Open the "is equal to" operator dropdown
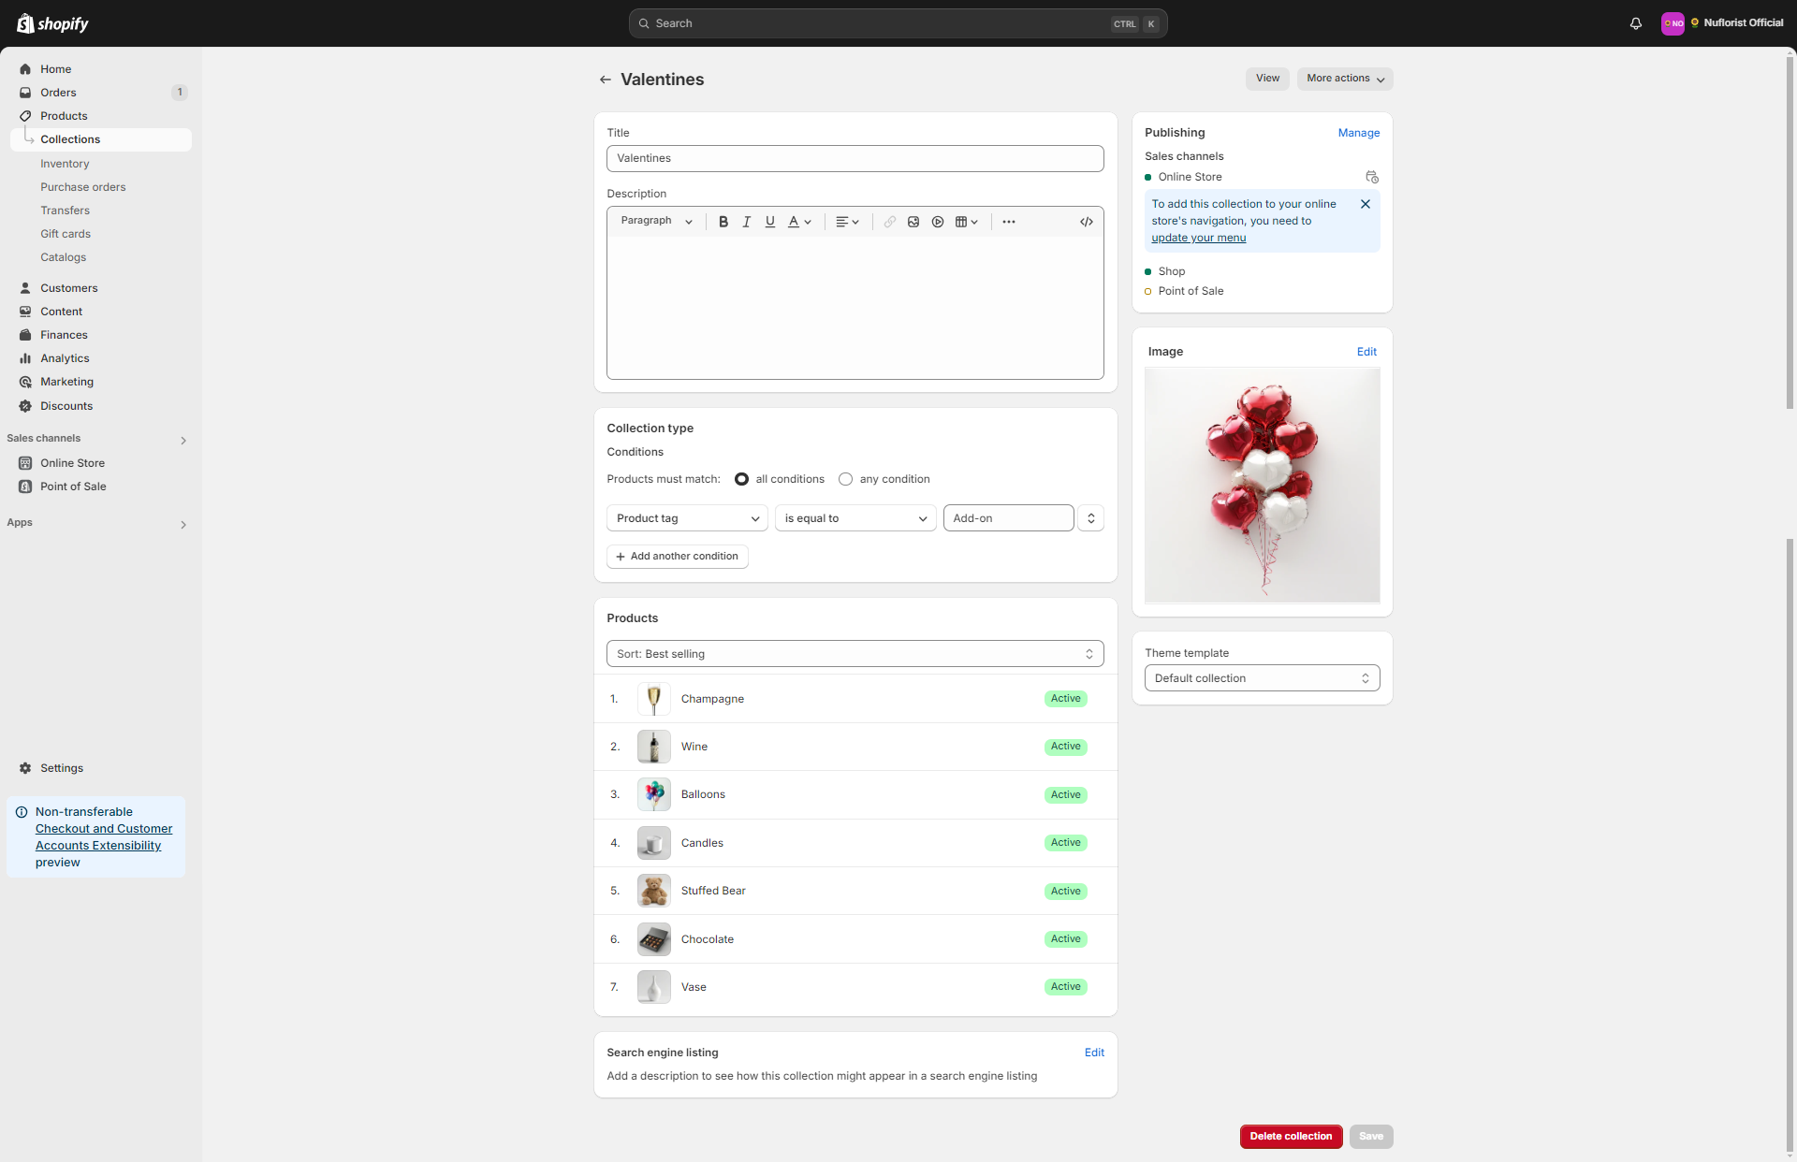This screenshot has height=1162, width=1797. coord(855,518)
